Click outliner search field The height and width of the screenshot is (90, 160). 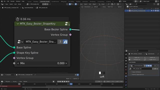(141, 4)
